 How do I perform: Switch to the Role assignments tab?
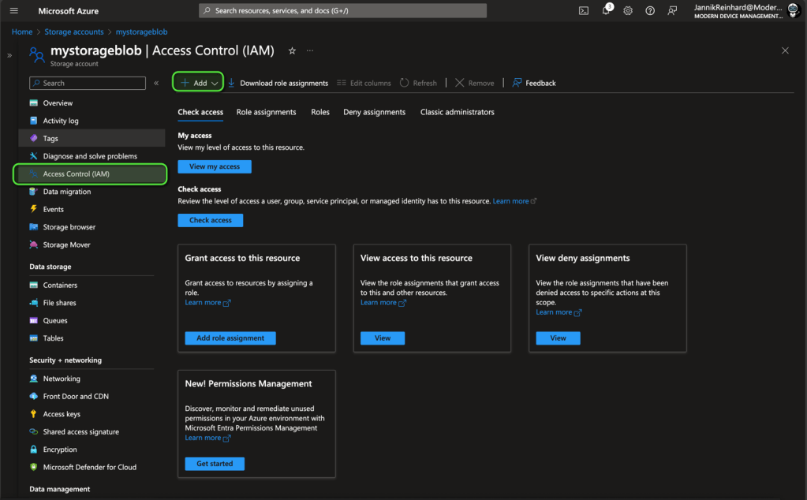(266, 112)
